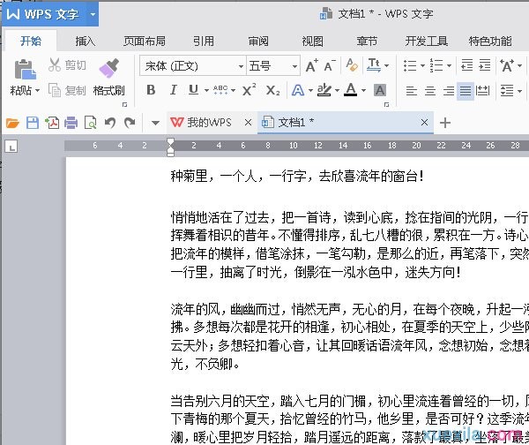Screen dimensions: 529x445
Task: Open underline style dropdown arrow
Action: 206,90
